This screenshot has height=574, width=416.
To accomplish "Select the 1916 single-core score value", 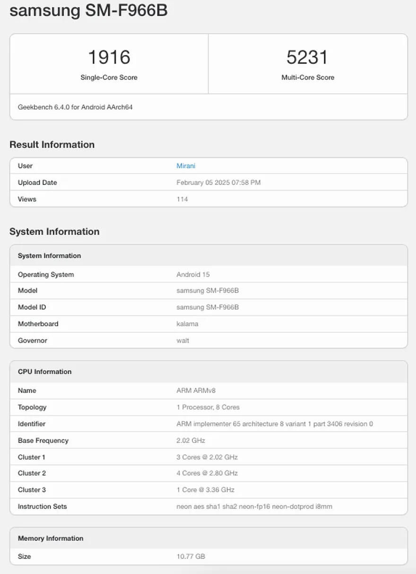I will (109, 57).
